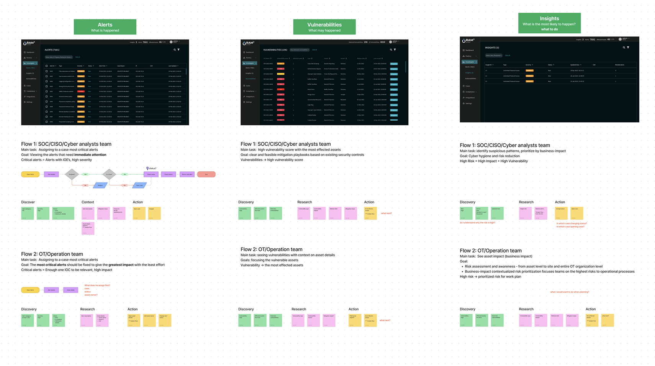Open 'Alerts (7681)' in the Insights screen sidebar
Image resolution: width=655 pixels, height=366 pixels.
tap(470, 67)
